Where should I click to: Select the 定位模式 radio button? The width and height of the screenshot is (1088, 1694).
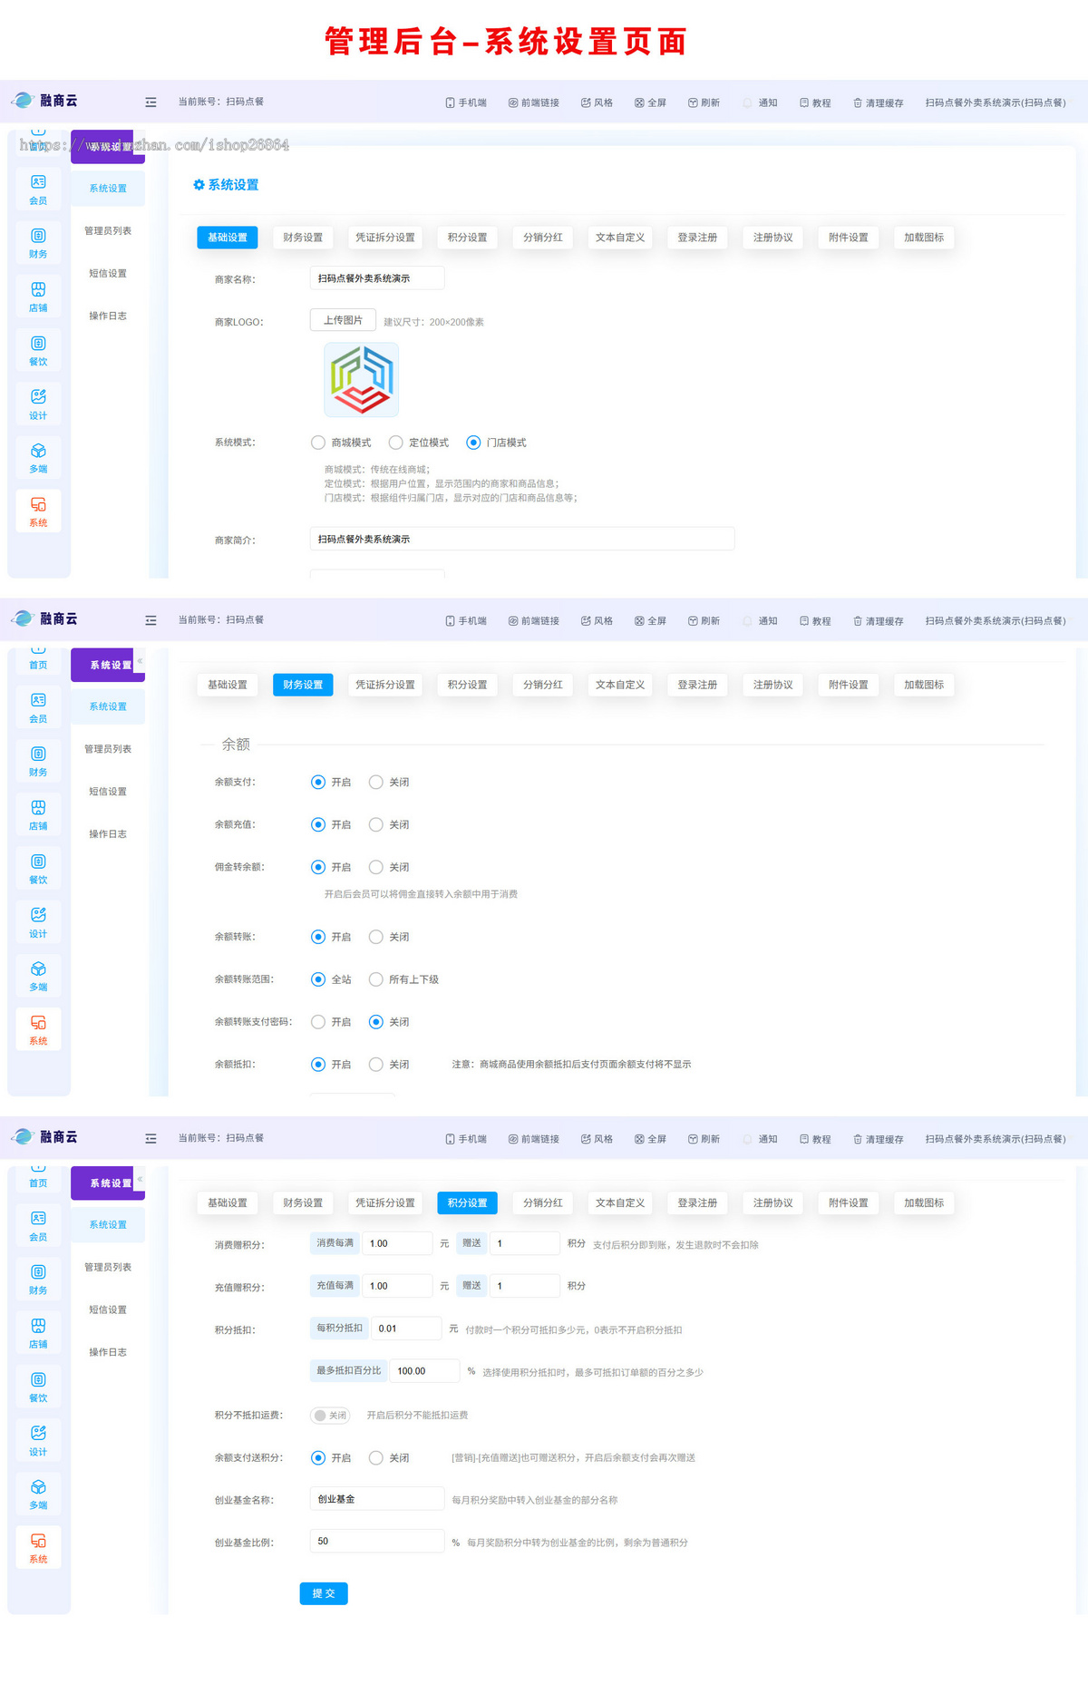pos(395,443)
